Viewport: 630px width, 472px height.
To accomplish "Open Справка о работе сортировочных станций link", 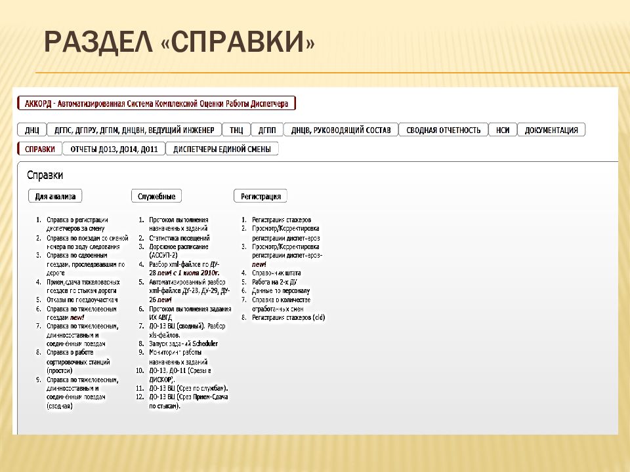I will click(78, 361).
